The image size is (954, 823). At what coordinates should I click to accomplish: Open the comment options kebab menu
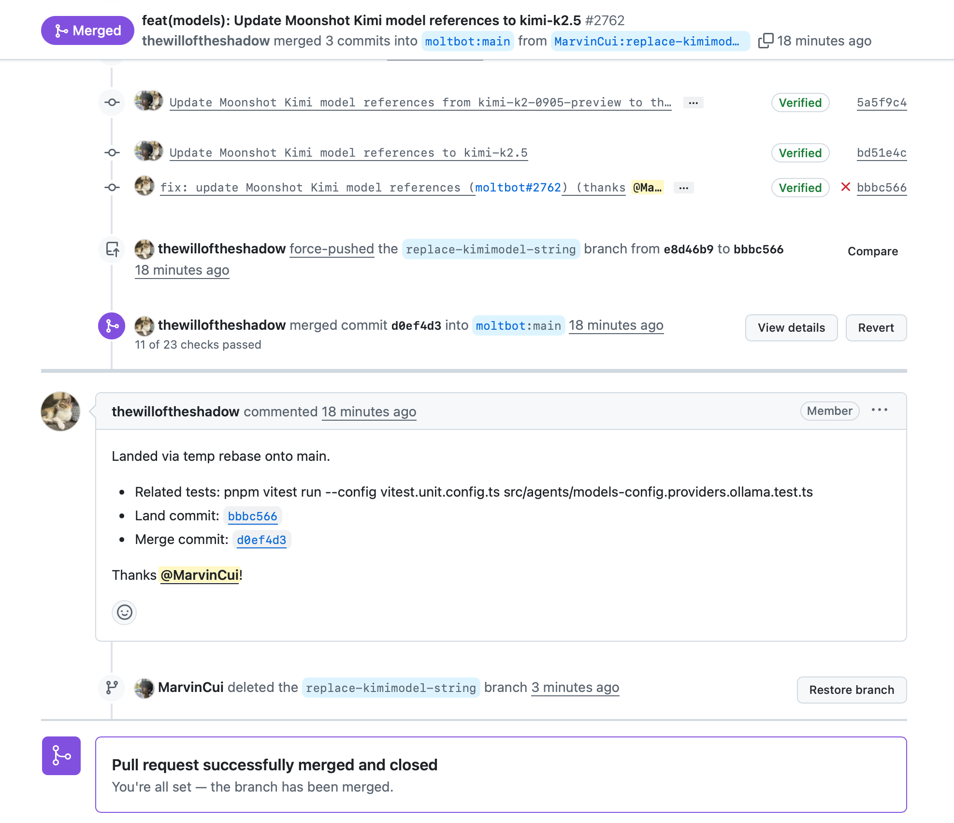pos(879,410)
